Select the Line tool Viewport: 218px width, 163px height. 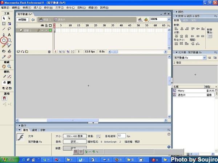(x=4, y=29)
